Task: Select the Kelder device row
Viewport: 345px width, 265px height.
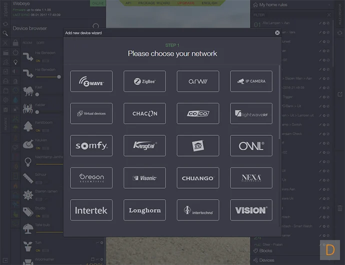Action: 42,108
